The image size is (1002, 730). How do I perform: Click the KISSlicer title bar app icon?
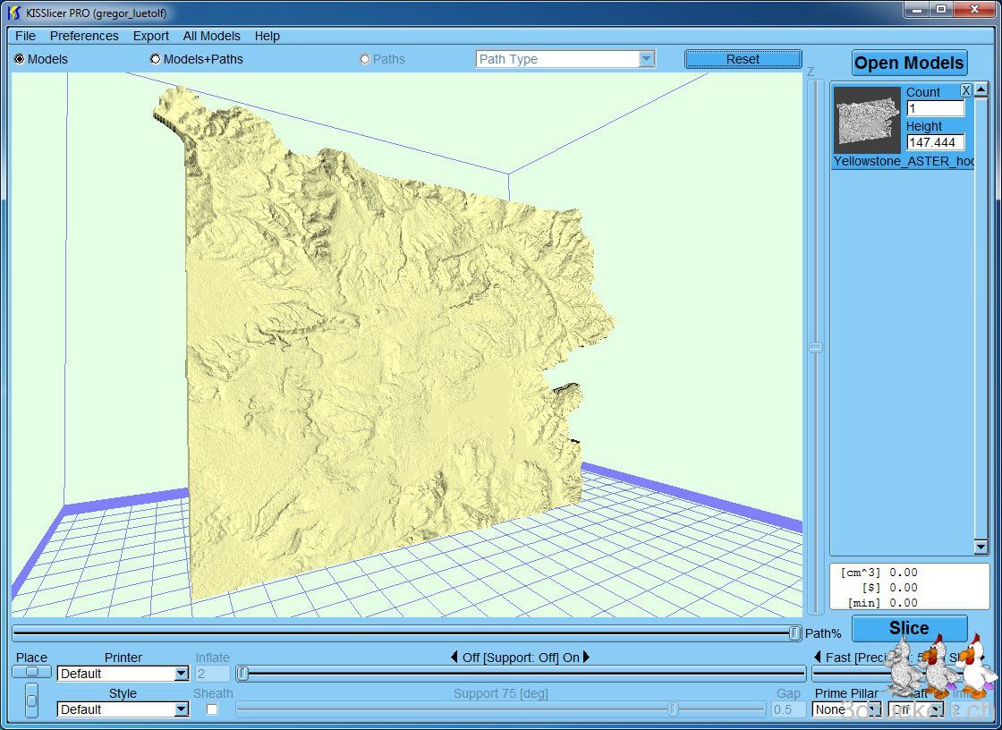(x=13, y=13)
